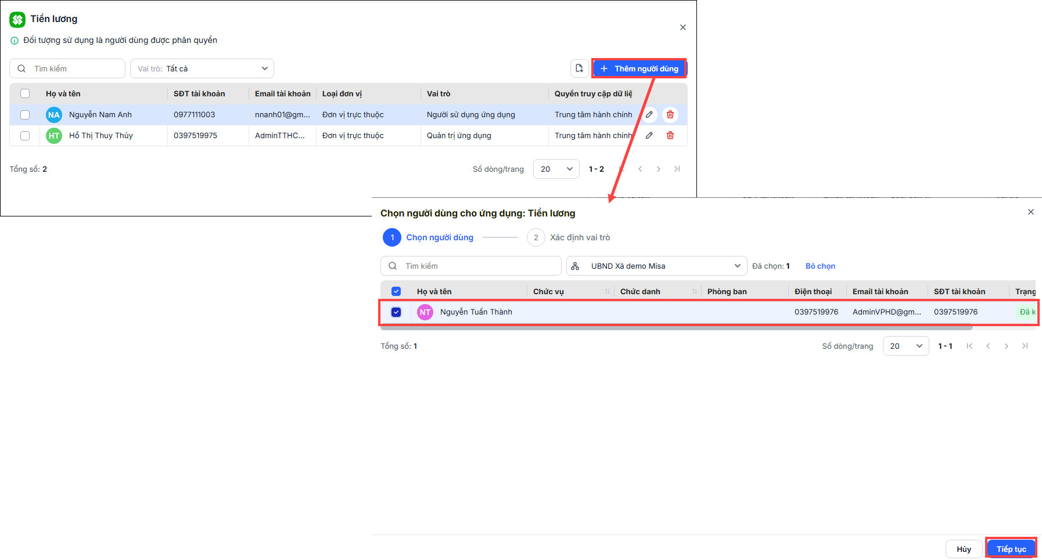Click the phone number 0977111003

(x=195, y=114)
